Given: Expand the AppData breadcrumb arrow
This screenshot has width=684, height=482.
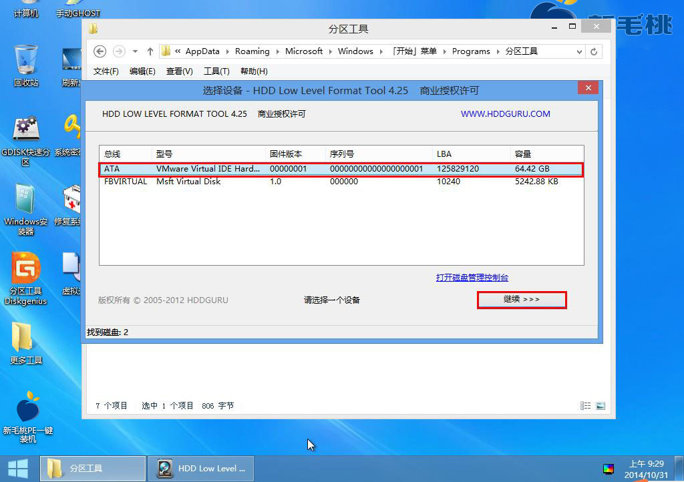Looking at the screenshot, I should click(227, 51).
